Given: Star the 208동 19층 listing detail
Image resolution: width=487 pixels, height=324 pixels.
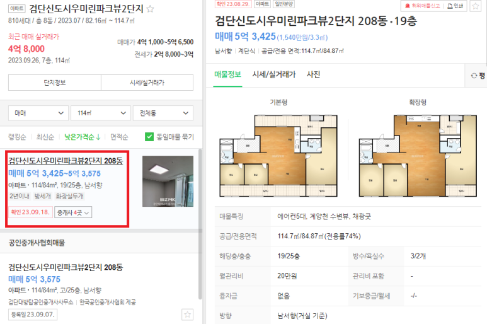Looking at the screenshot, I should pyautogui.click(x=475, y=6).
